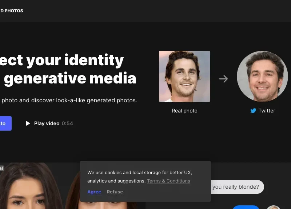
Task: Open the Terms & Conditions link
Action: [x=168, y=181]
